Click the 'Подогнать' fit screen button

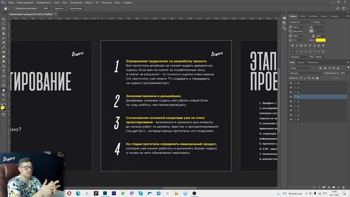[59, 8]
